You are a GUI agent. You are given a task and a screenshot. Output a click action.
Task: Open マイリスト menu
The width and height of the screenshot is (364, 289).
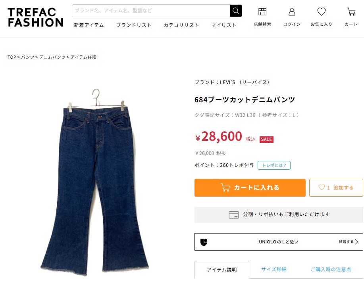(x=224, y=25)
